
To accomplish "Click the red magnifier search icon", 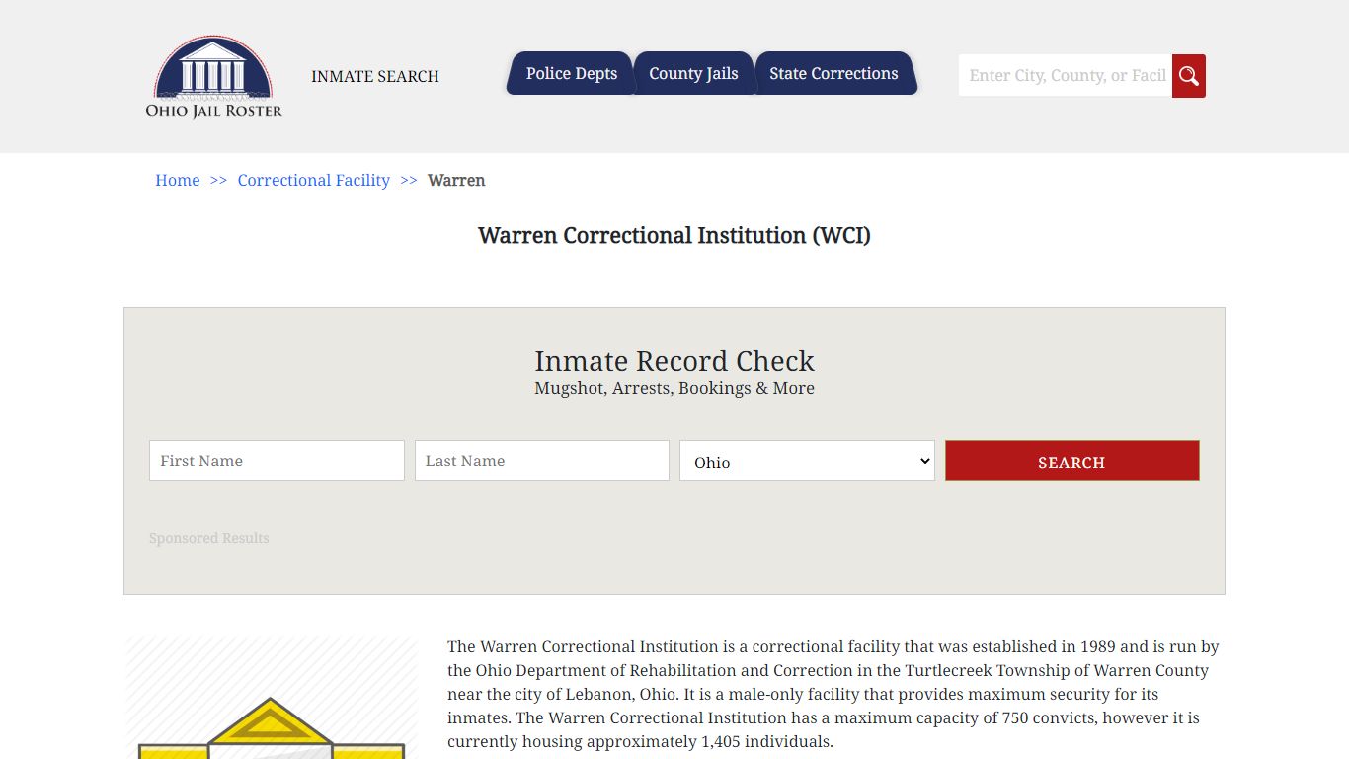I will [x=1188, y=76].
